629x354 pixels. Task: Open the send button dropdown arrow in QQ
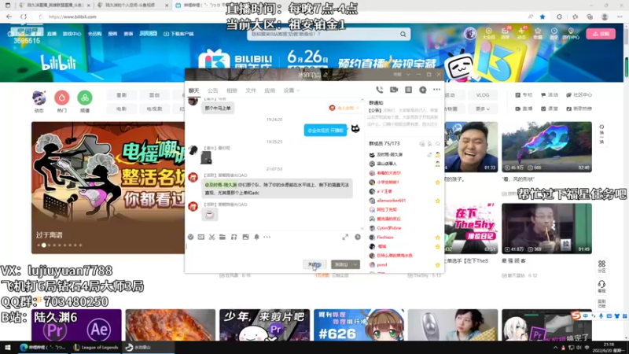(355, 264)
